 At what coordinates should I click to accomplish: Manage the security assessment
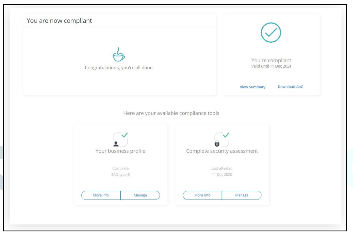tap(242, 195)
